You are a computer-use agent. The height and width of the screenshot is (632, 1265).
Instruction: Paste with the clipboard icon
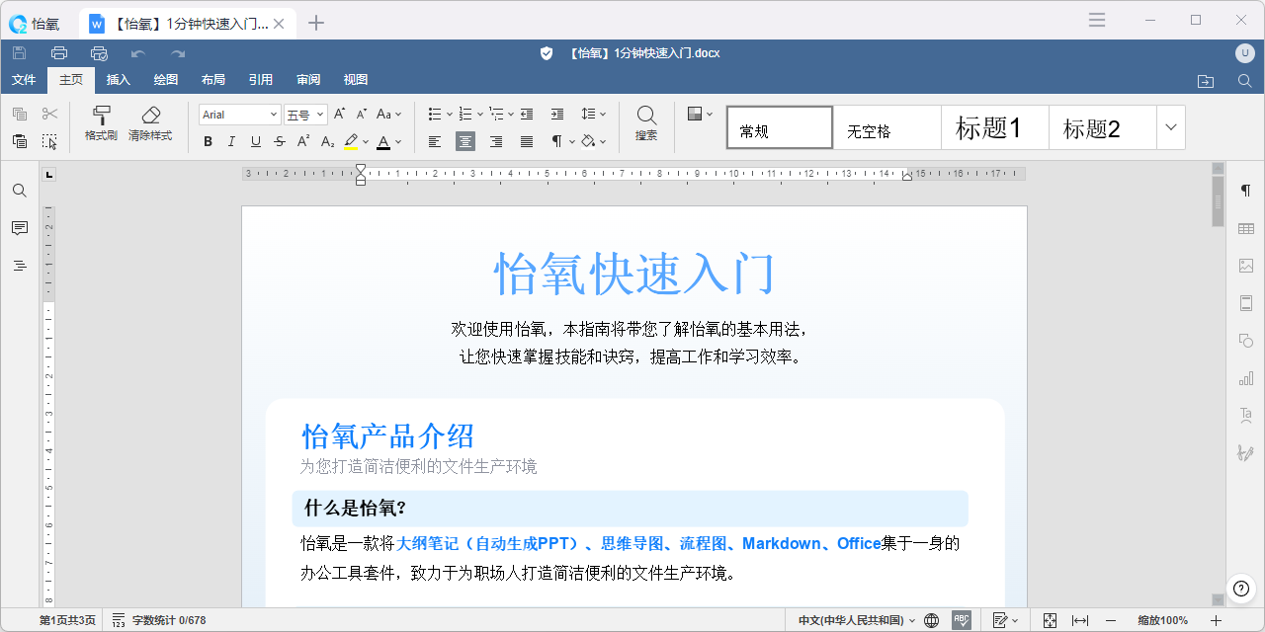20,141
